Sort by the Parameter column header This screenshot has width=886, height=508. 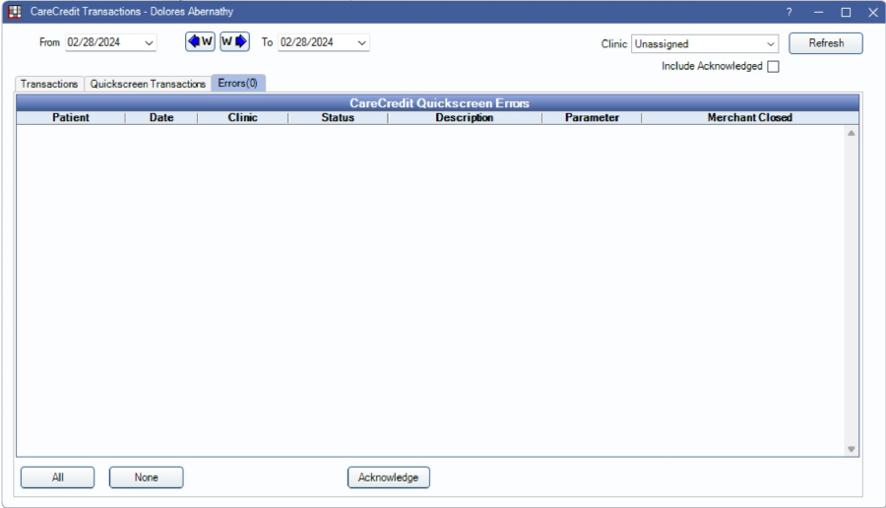(592, 117)
